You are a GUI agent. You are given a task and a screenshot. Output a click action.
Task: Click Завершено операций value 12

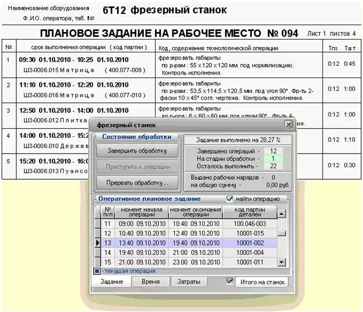pyautogui.click(x=273, y=151)
